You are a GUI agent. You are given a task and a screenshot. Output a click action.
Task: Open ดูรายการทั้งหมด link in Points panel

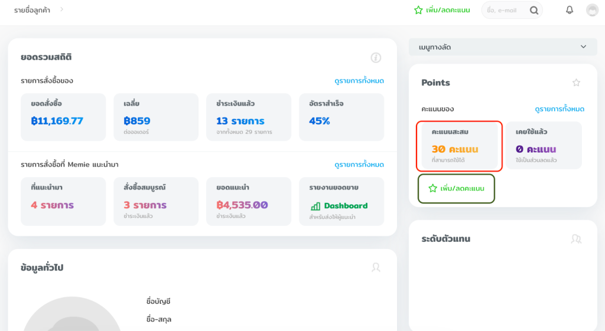click(x=559, y=109)
